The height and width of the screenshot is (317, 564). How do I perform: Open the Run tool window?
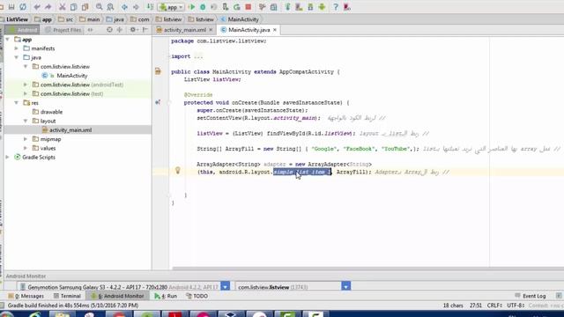pyautogui.click(x=166, y=296)
